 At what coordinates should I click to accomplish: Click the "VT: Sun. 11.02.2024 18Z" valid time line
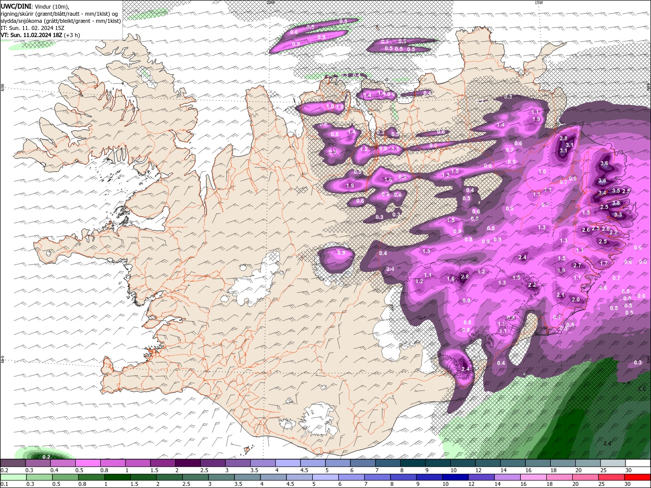(40, 35)
